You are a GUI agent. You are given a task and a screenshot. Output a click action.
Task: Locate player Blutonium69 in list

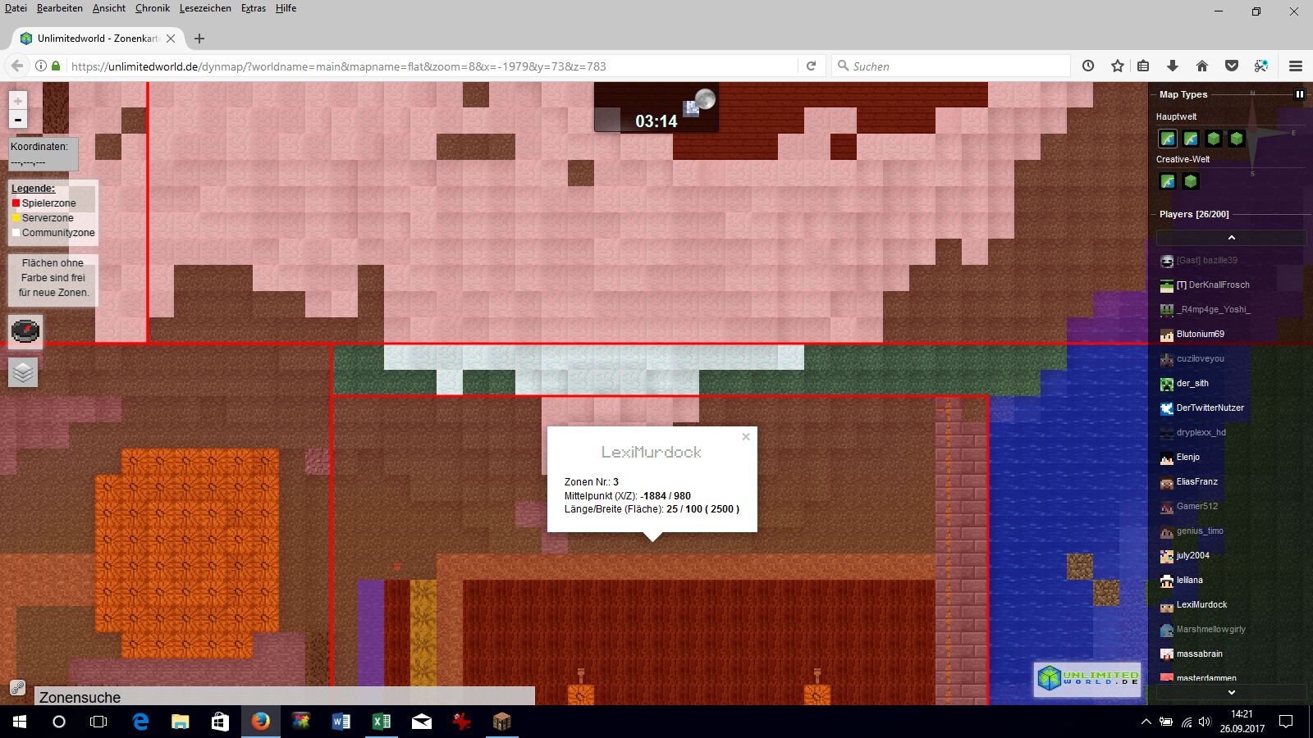(x=1200, y=334)
